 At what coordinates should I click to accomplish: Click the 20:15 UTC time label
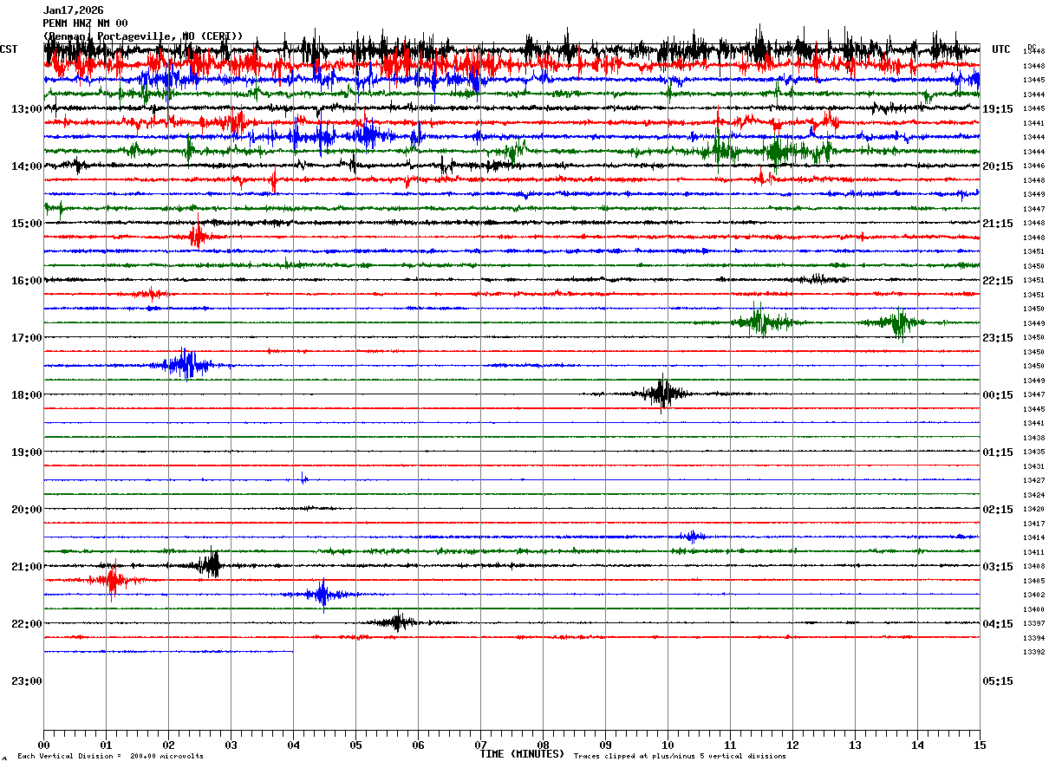coord(998,166)
